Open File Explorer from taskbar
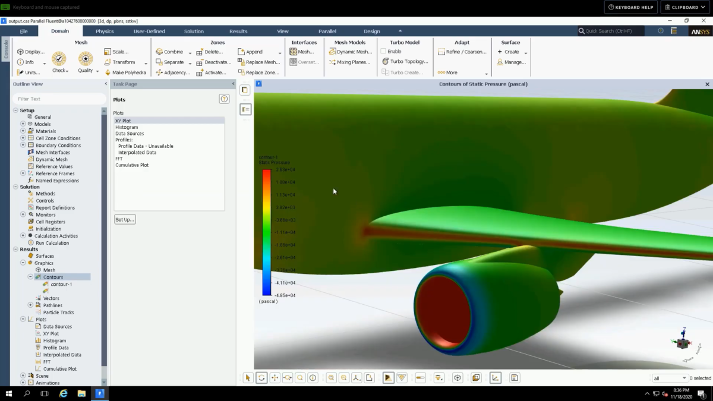The image size is (713, 401). point(81,393)
